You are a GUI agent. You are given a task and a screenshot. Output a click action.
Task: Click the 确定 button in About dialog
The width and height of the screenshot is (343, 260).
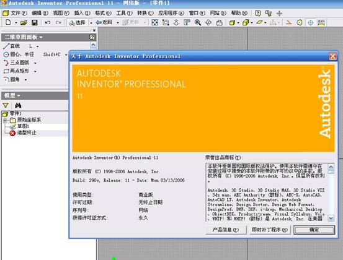tap(314, 230)
